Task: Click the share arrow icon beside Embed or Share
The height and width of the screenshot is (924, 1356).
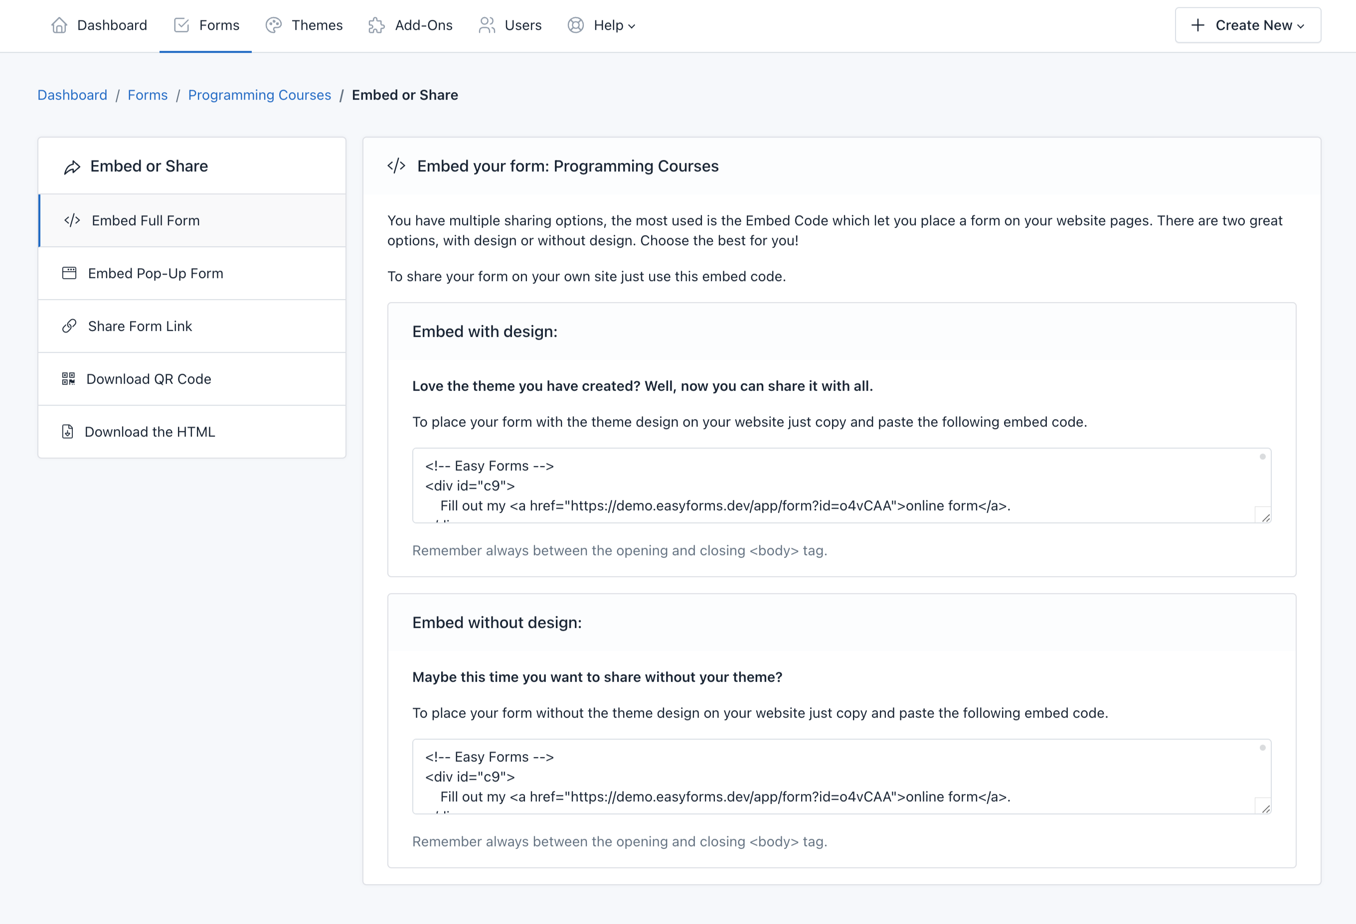Action: click(x=72, y=166)
